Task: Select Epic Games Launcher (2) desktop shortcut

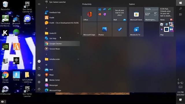Action: point(27,7)
